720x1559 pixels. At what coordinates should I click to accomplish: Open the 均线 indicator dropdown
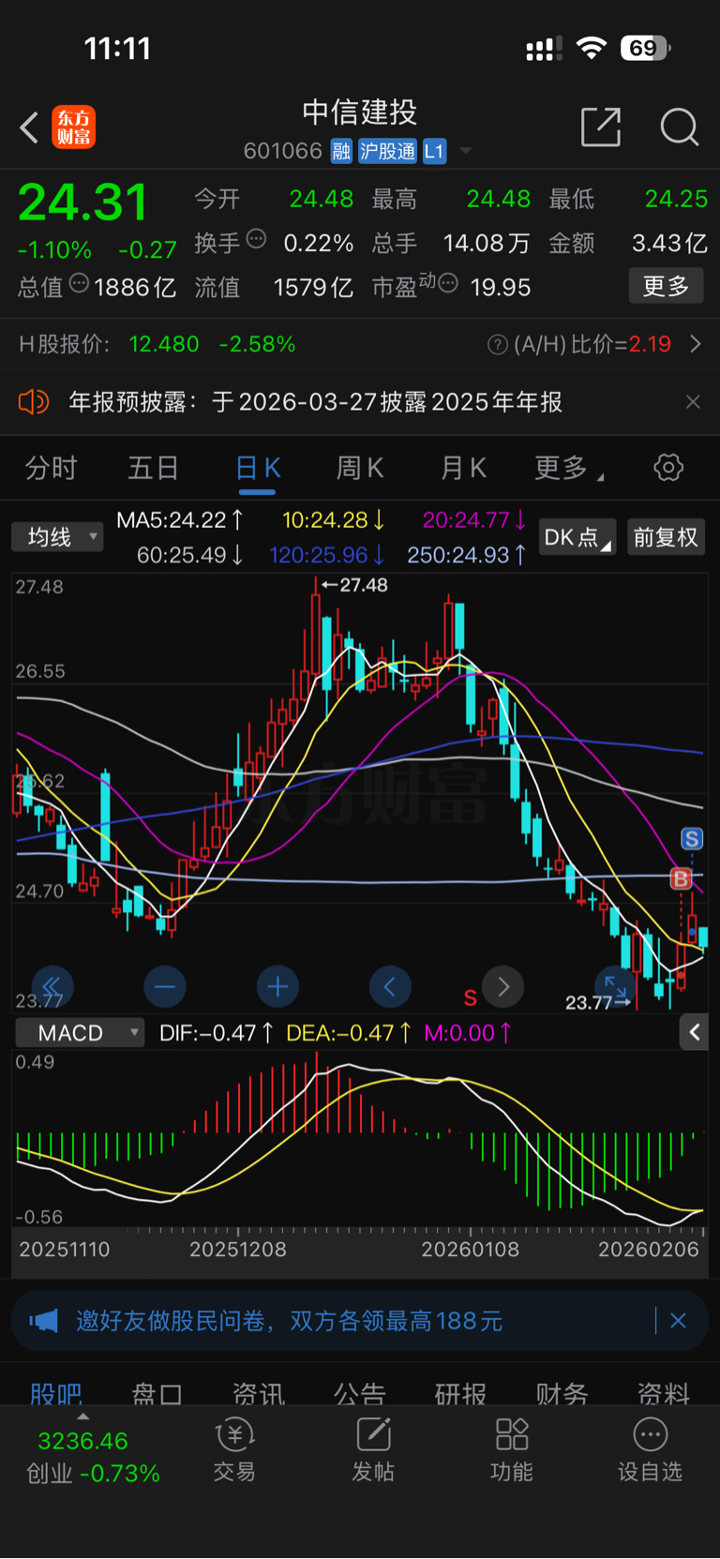(x=57, y=536)
